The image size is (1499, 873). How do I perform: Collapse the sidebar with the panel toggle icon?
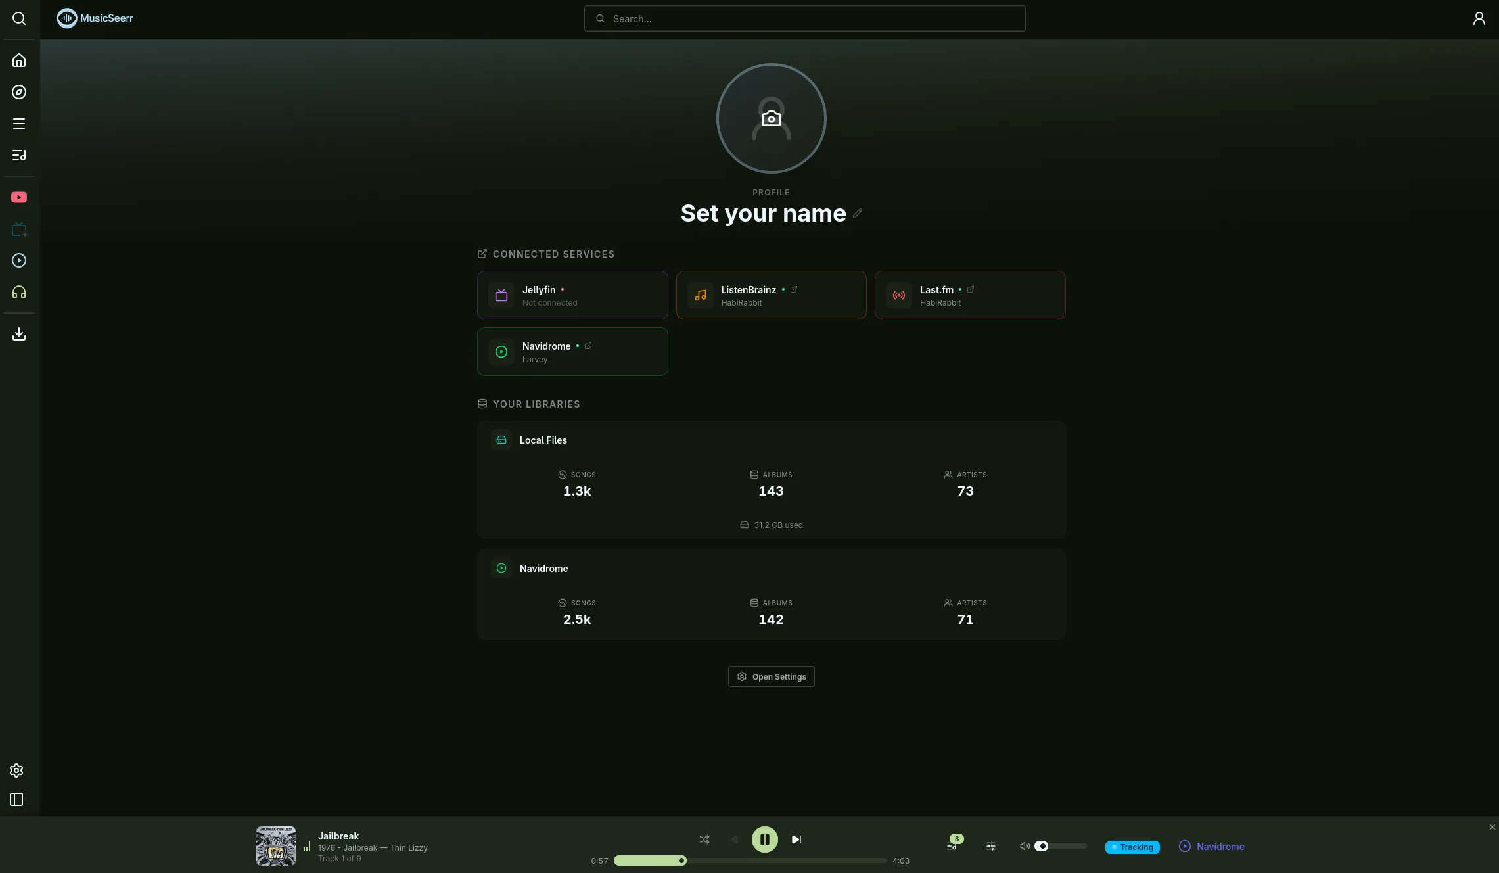(15, 799)
